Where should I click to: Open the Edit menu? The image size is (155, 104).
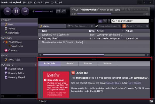pyautogui.click(x=30, y=3)
